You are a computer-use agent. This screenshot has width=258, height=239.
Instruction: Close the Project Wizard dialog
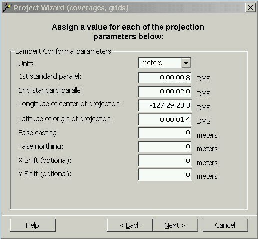250,8
